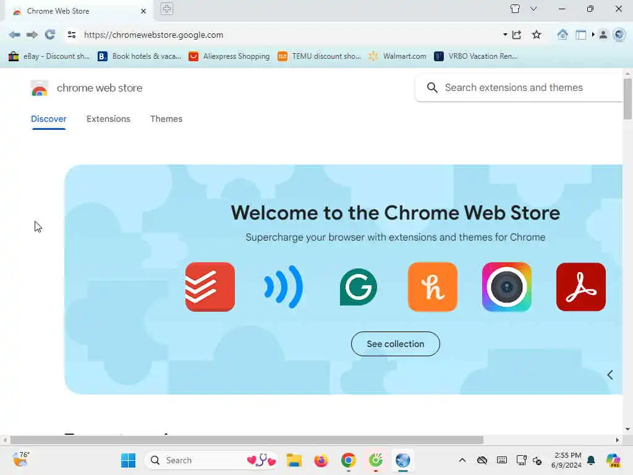This screenshot has width=633, height=475.
Task: Expand the tab list chevron
Action: (533, 9)
